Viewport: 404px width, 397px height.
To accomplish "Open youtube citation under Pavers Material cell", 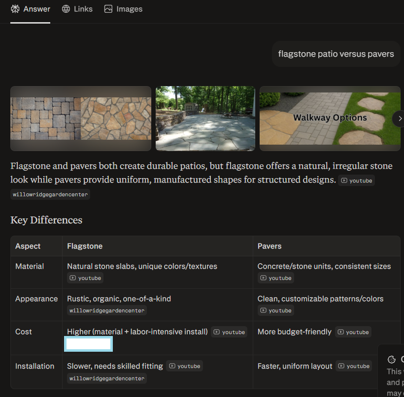I will click(x=276, y=278).
